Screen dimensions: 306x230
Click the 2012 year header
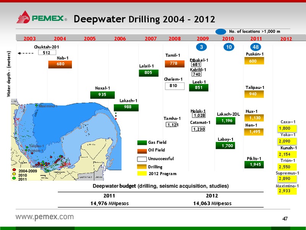286,39
